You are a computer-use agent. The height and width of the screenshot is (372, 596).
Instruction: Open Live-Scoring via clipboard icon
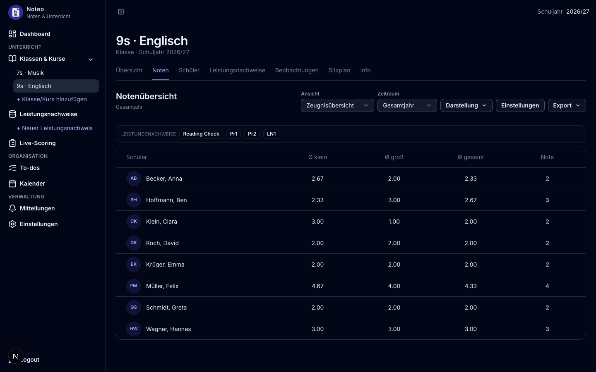12,143
